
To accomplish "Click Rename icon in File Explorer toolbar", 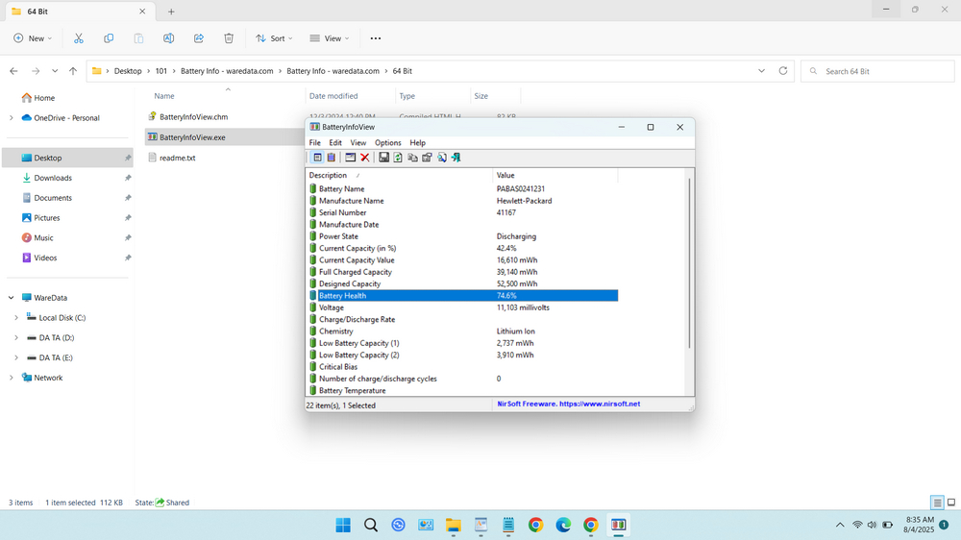I will [168, 38].
